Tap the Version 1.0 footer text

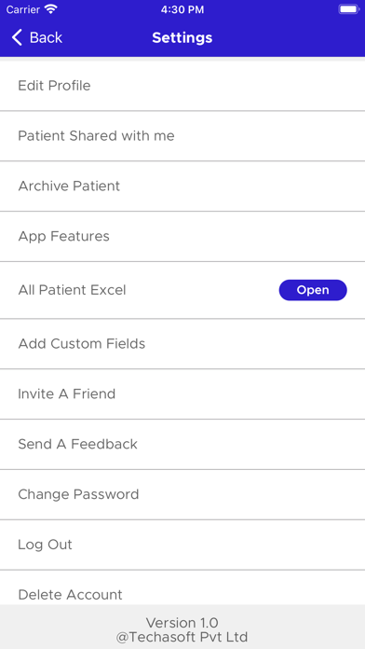pos(182,623)
